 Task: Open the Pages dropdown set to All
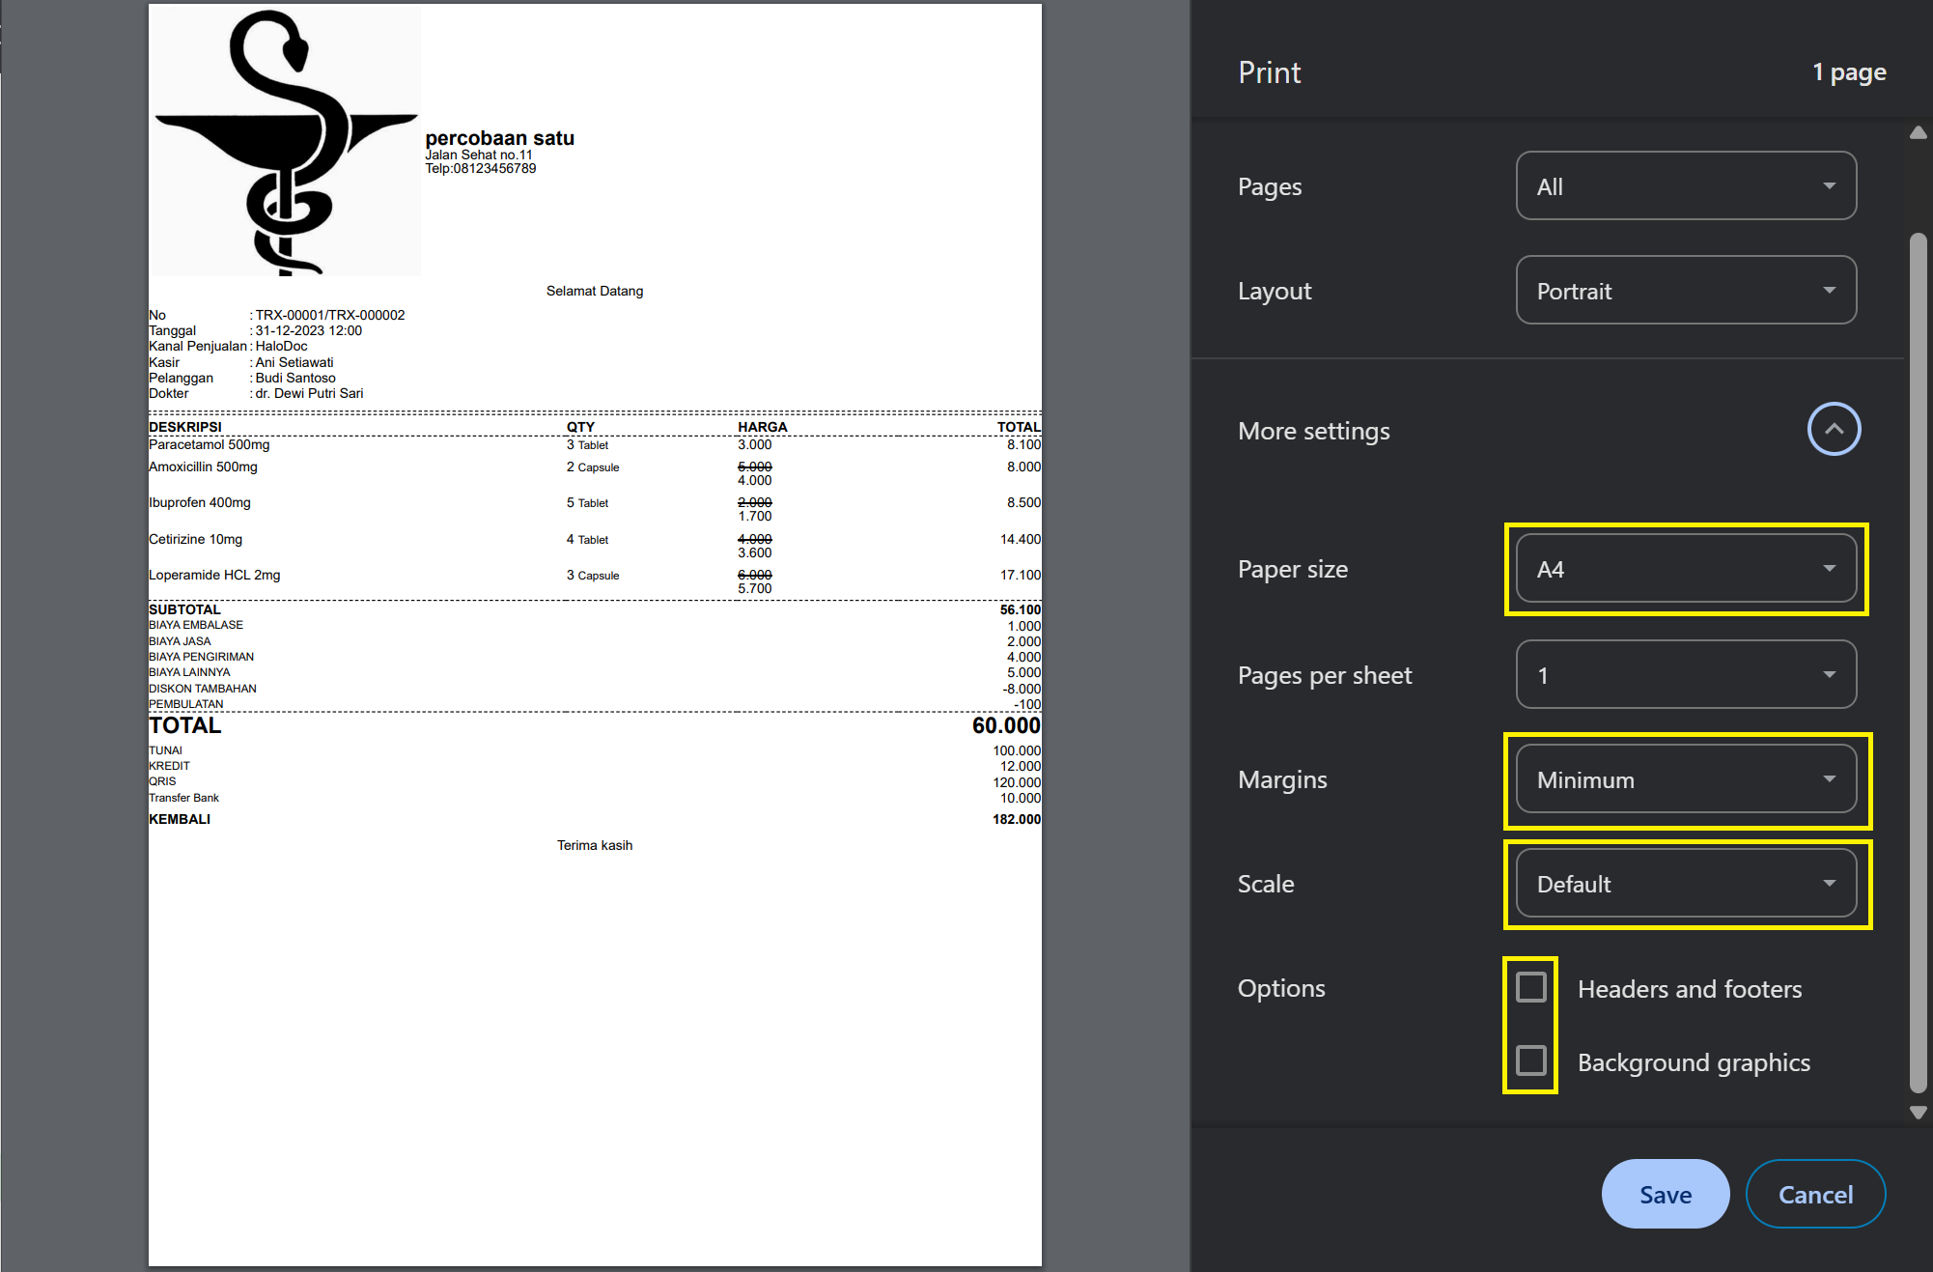[1686, 185]
